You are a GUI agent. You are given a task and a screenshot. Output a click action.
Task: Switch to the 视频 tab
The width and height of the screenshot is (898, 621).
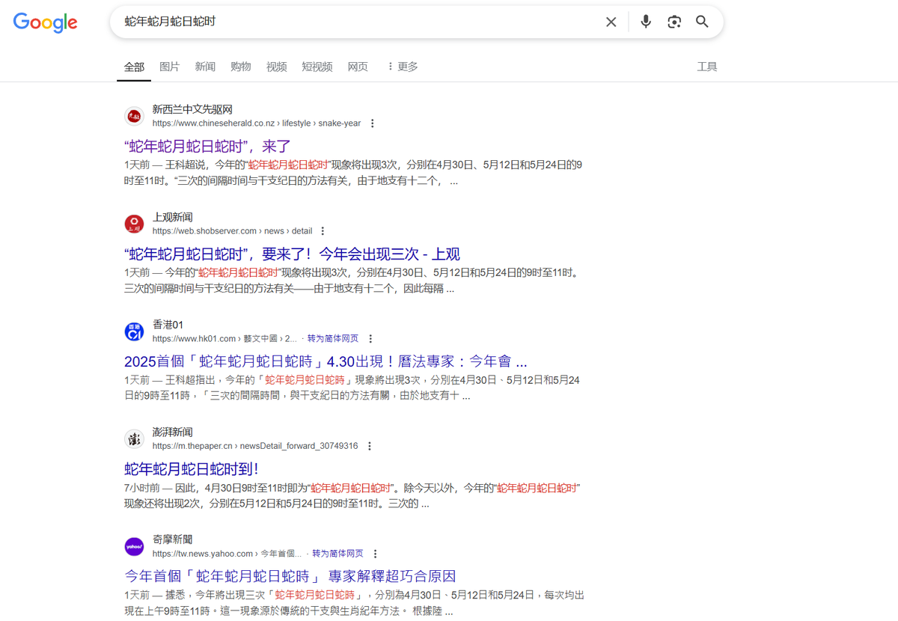coord(277,67)
